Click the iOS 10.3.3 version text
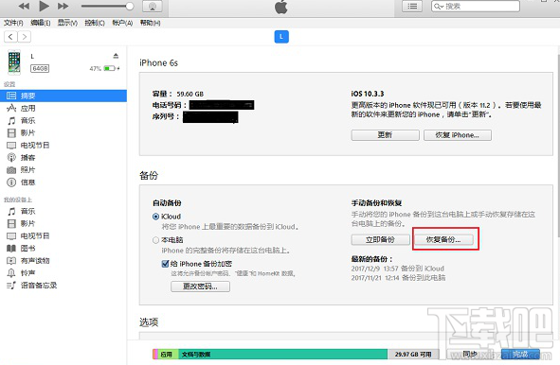This screenshot has height=365, width=560. pos(368,94)
